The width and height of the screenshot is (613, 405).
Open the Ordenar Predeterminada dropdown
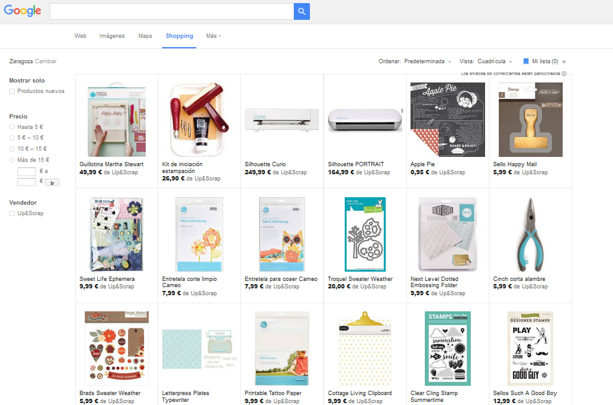tap(427, 61)
